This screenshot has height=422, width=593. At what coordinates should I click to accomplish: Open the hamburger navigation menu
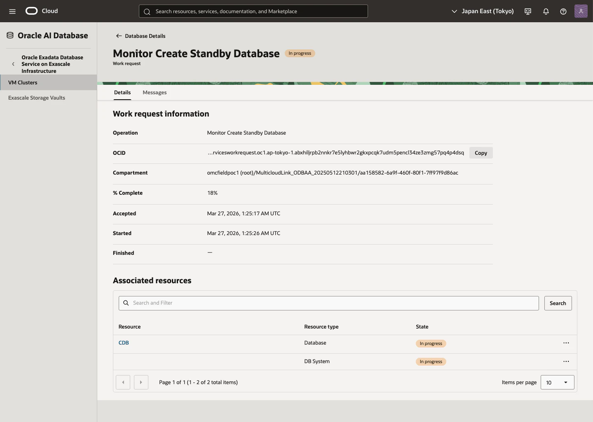[x=12, y=11]
